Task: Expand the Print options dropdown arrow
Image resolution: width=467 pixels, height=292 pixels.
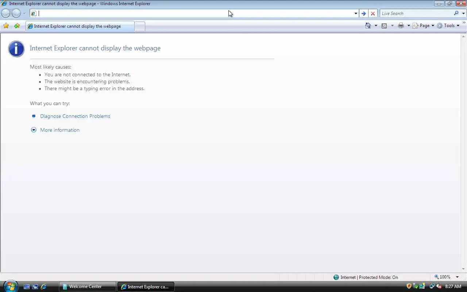Action: pyautogui.click(x=408, y=26)
